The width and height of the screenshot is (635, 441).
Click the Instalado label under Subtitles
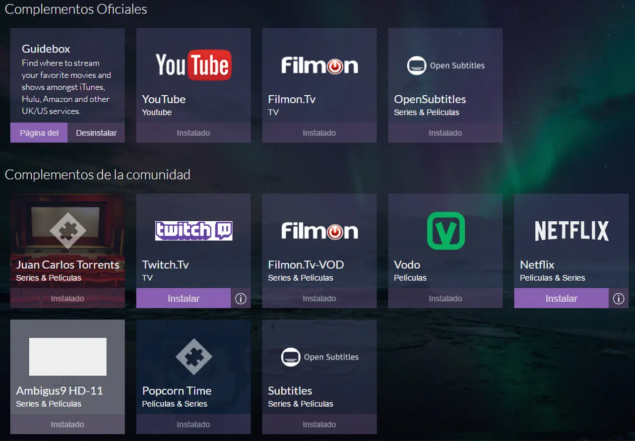[x=319, y=425]
